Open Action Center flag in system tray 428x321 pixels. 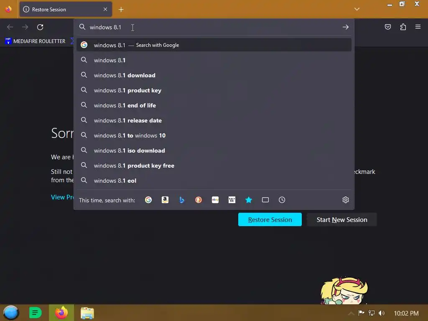(362, 313)
